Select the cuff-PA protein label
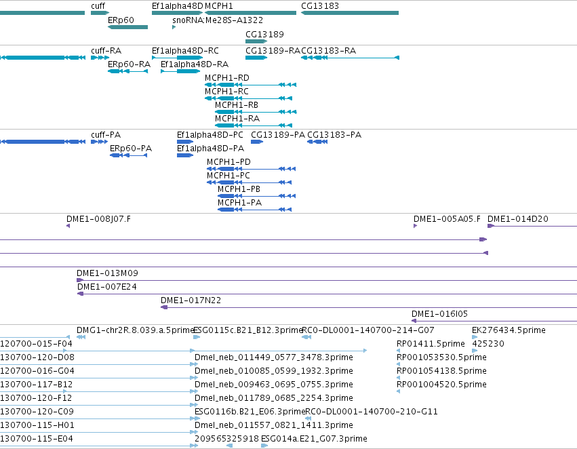This screenshot has height=449, width=577. coord(106,135)
